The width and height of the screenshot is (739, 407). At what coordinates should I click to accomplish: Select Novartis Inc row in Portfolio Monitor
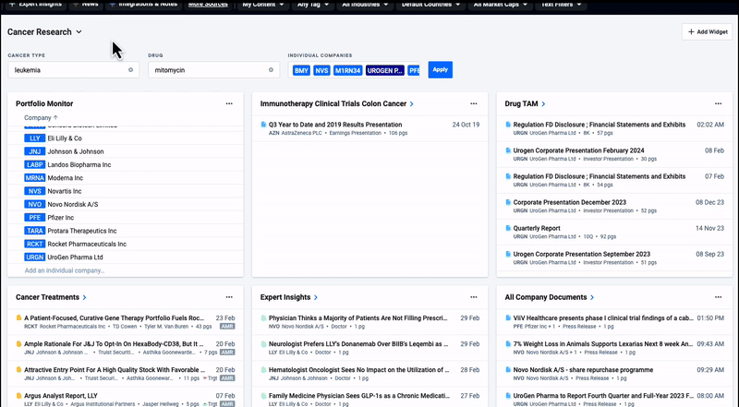[126, 191]
